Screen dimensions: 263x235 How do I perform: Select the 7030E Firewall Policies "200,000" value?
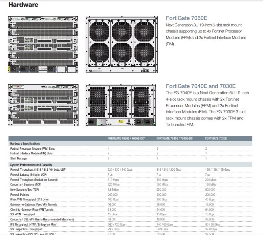coord(210,195)
